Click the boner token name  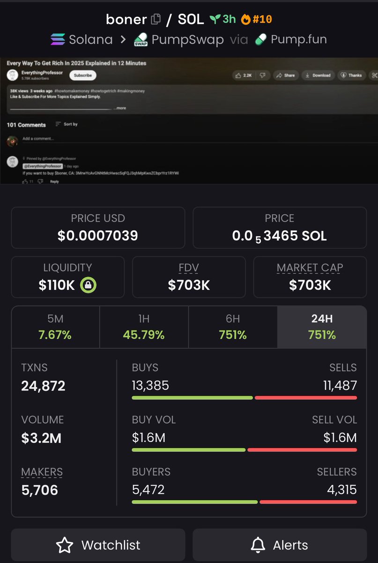[126, 19]
